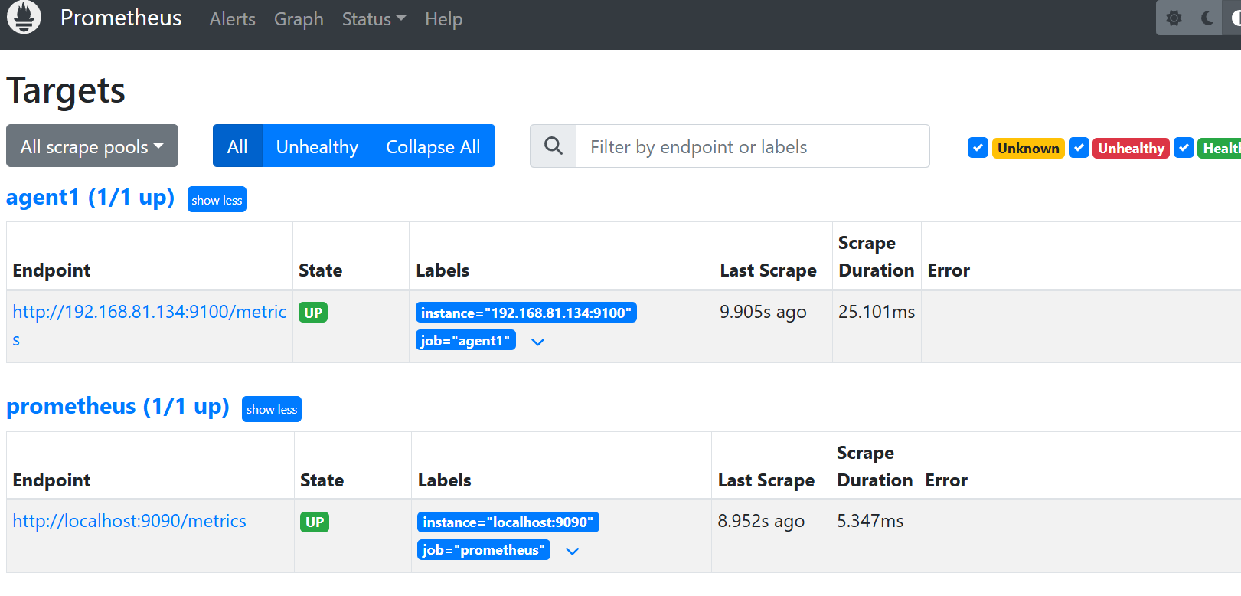Click the Last Scrape header in agent1 table
The width and height of the screenshot is (1241, 596).
pos(768,270)
